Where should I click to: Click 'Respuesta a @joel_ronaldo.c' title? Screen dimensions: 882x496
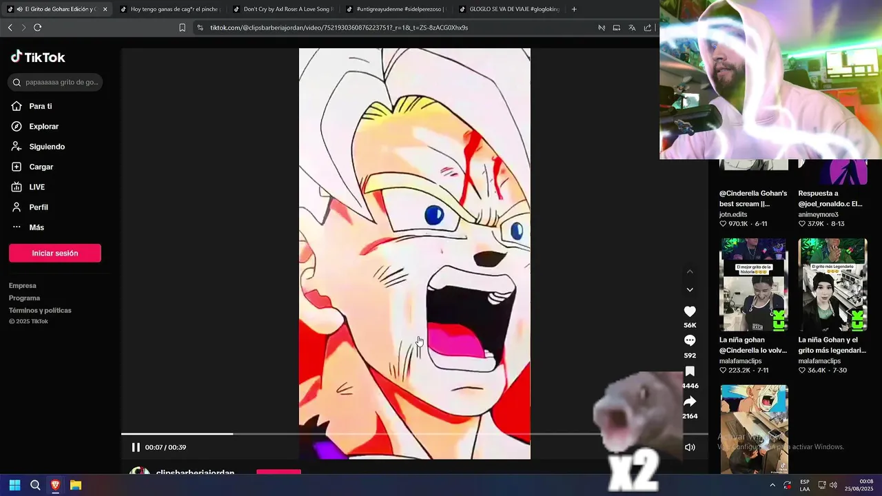(x=830, y=198)
